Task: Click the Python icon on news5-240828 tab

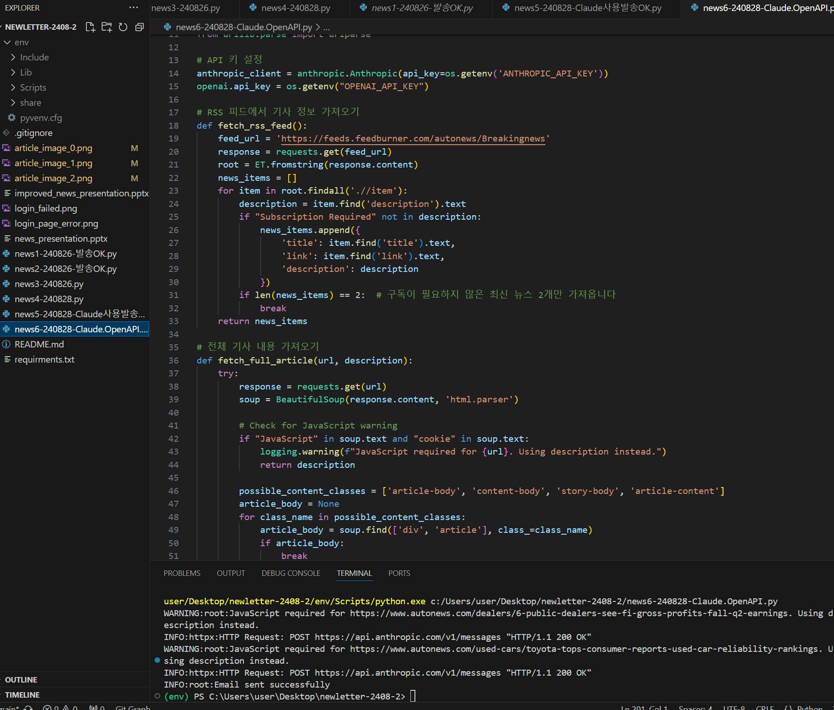Action: (x=506, y=8)
